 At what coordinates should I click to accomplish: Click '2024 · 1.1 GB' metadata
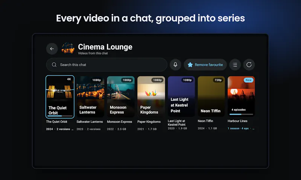(207, 129)
